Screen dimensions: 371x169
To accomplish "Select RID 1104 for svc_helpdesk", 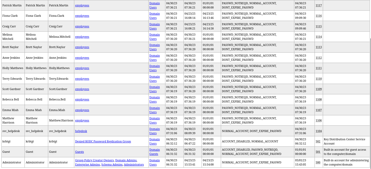I will (319, 131).
